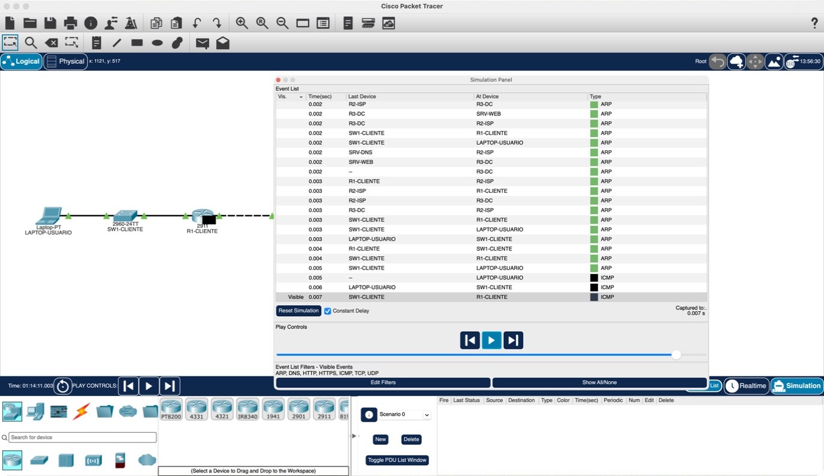Click the Edit Filters button
824x476 pixels.
(x=383, y=382)
